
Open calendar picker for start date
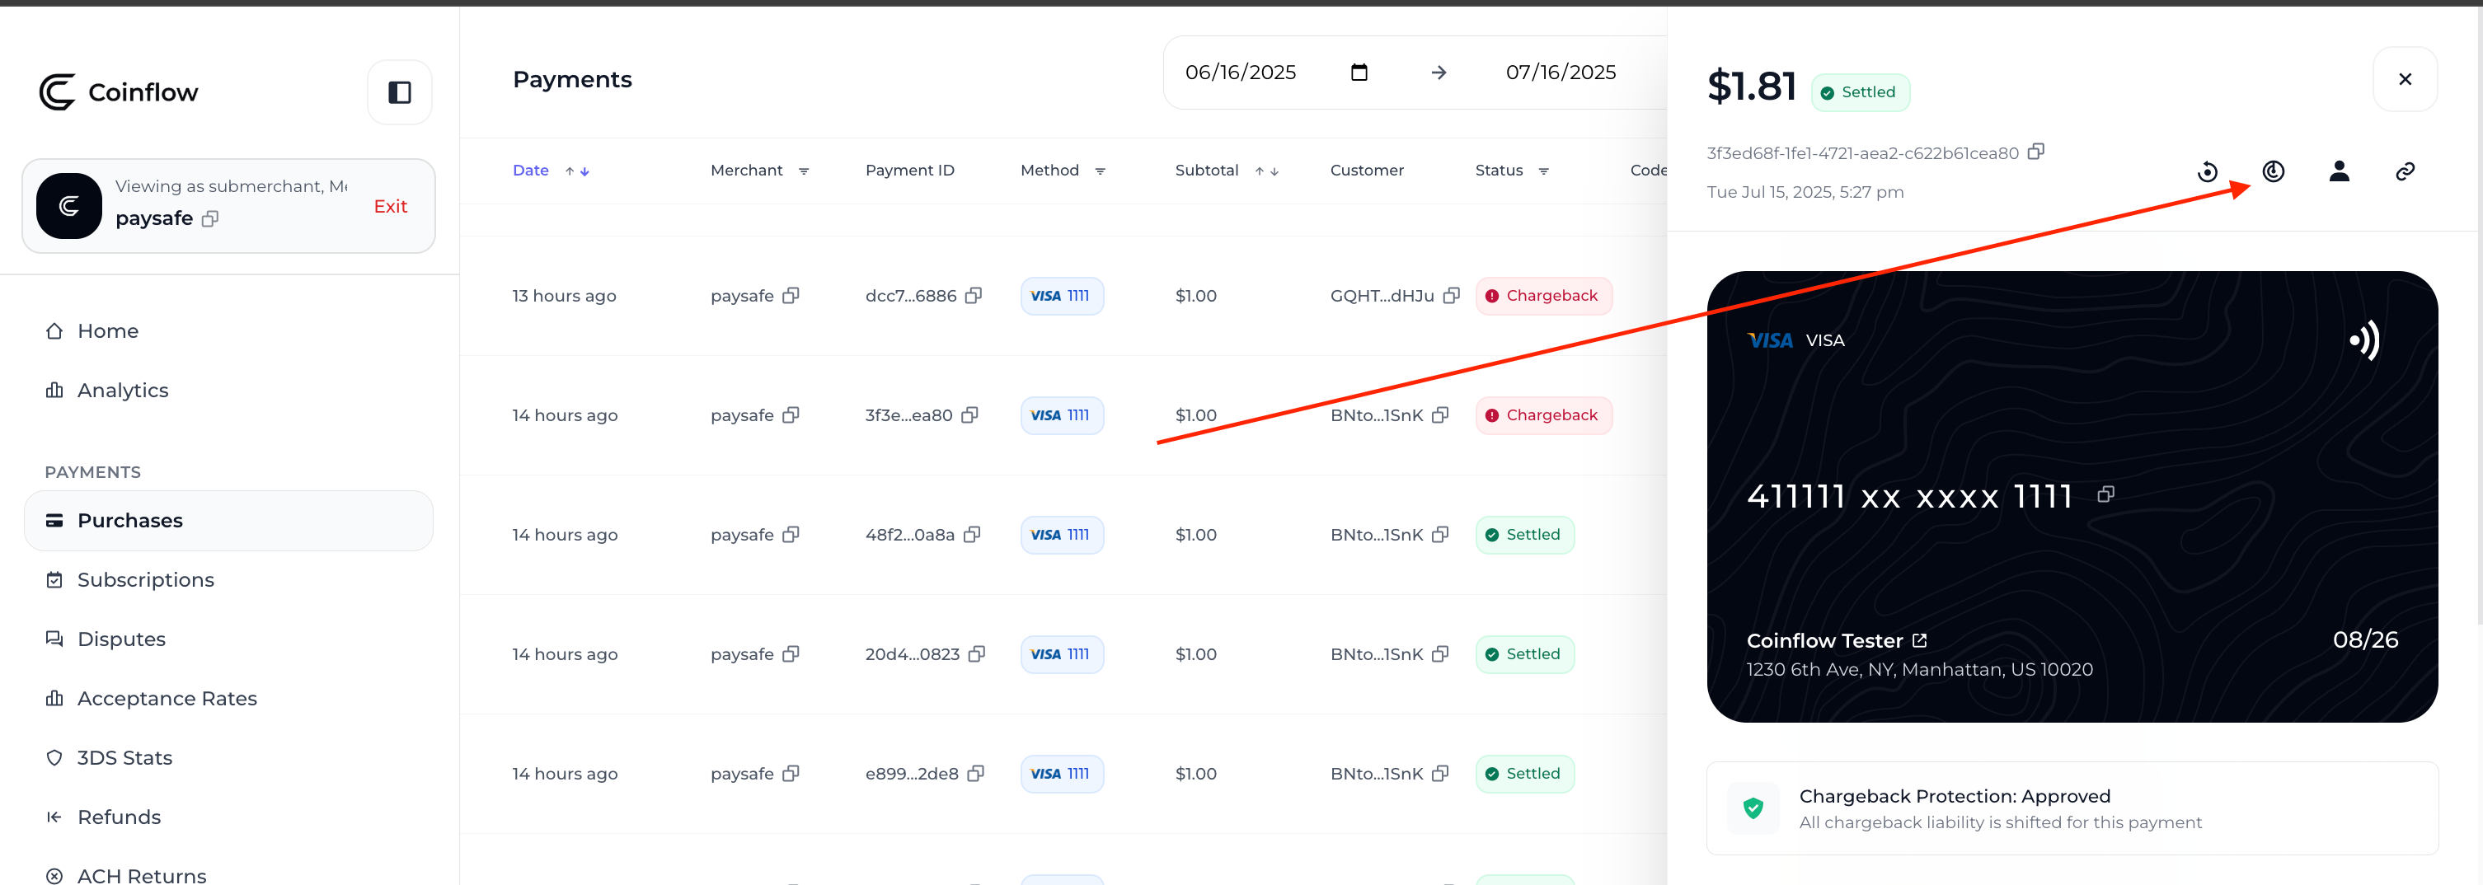(1359, 73)
